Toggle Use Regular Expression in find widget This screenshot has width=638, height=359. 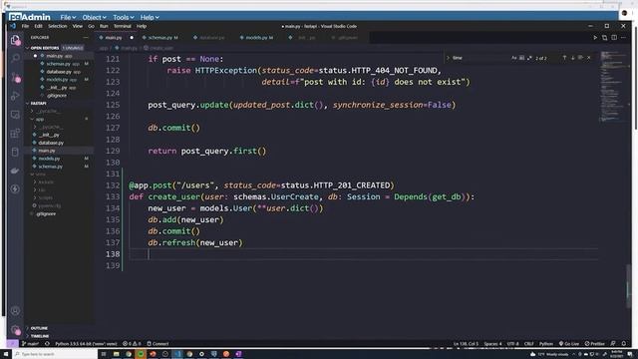pos(529,58)
